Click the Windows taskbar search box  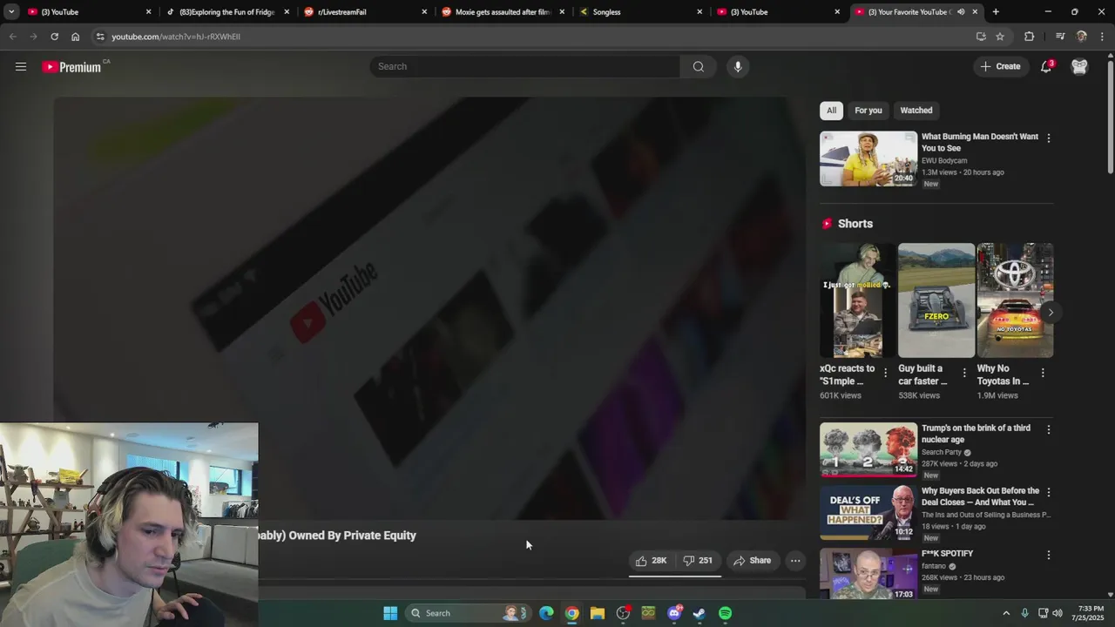point(470,613)
